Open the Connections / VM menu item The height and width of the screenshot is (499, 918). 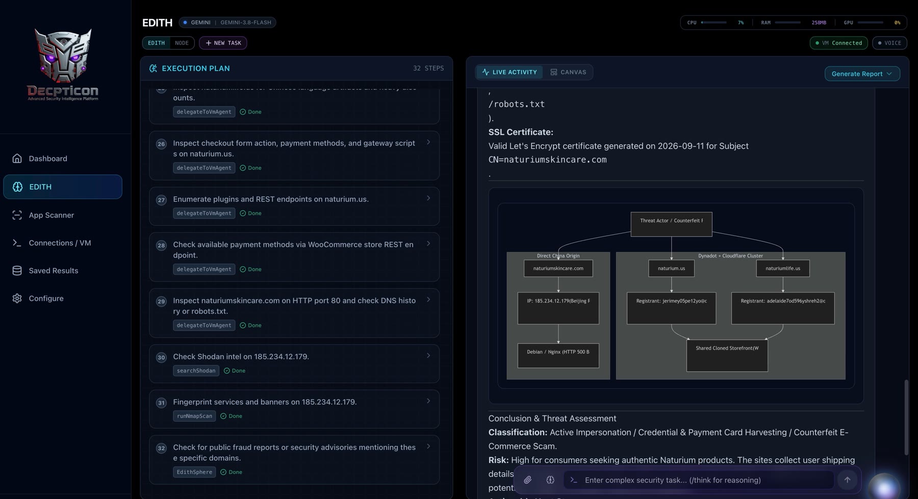tap(63, 243)
